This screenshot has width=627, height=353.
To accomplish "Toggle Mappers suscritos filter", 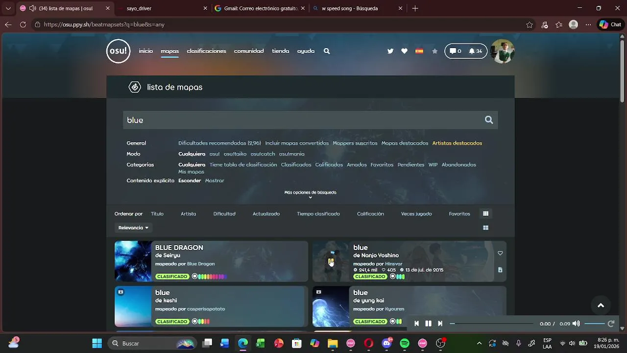I will pos(355,143).
